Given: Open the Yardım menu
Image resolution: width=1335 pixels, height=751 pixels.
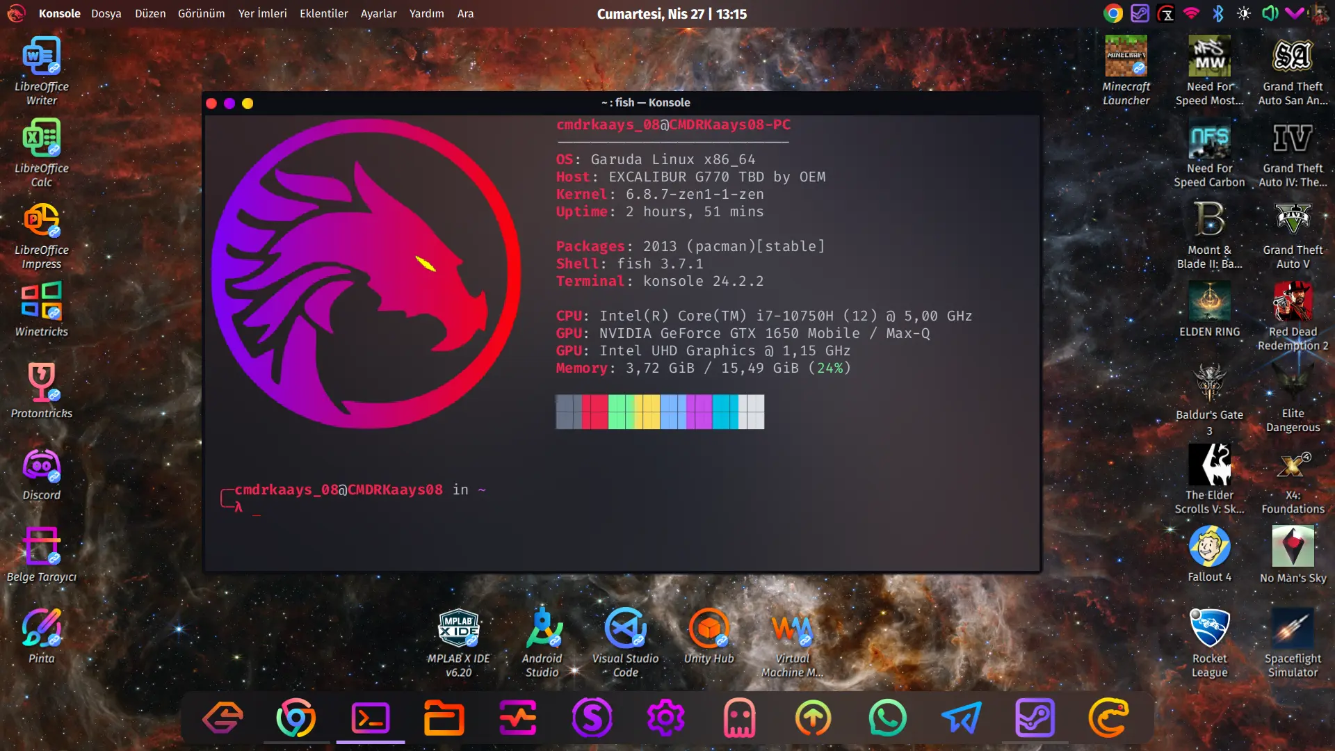Looking at the screenshot, I should click(426, 13).
